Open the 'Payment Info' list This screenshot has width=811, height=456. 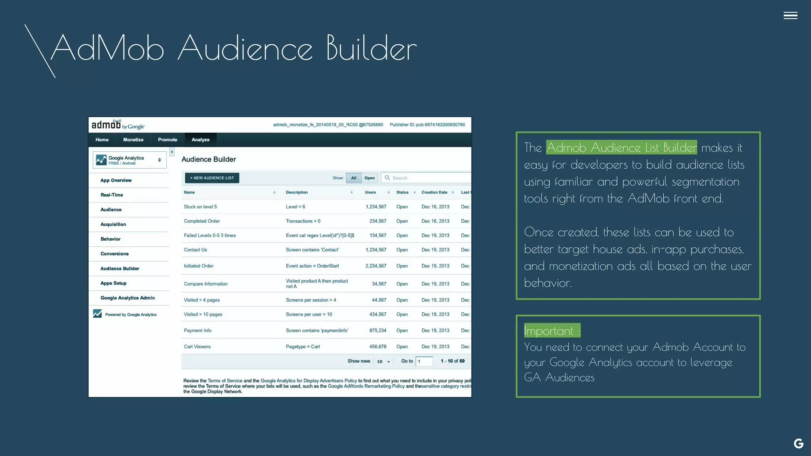coord(198,331)
